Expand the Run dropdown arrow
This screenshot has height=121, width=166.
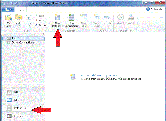tap(30, 26)
